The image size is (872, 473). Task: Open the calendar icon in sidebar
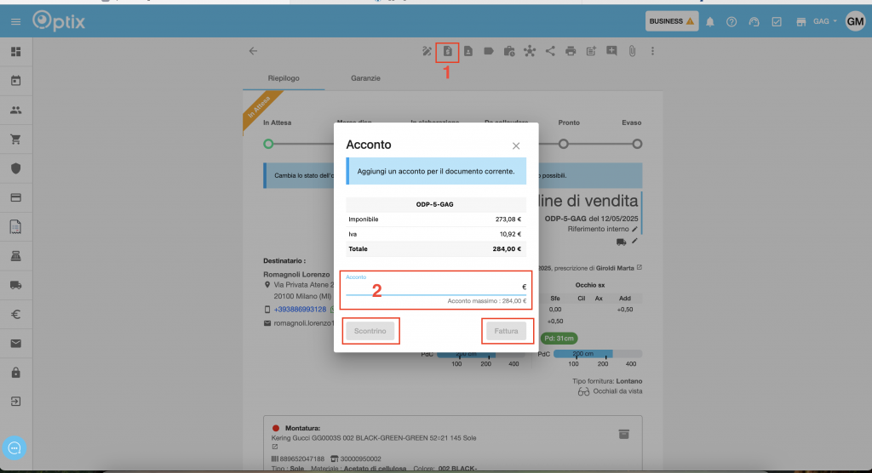[x=15, y=81]
